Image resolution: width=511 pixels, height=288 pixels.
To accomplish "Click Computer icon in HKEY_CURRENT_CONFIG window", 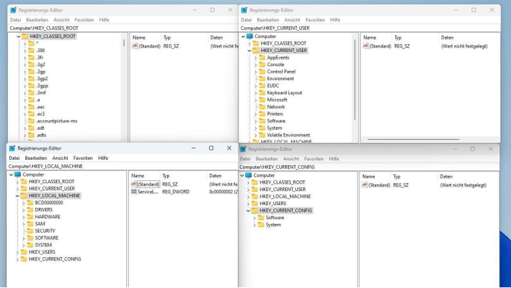I will pyautogui.click(x=248, y=175).
